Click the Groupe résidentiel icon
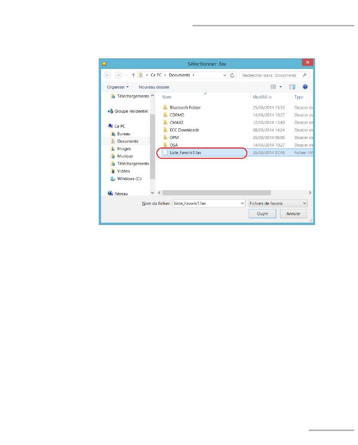 coord(110,111)
